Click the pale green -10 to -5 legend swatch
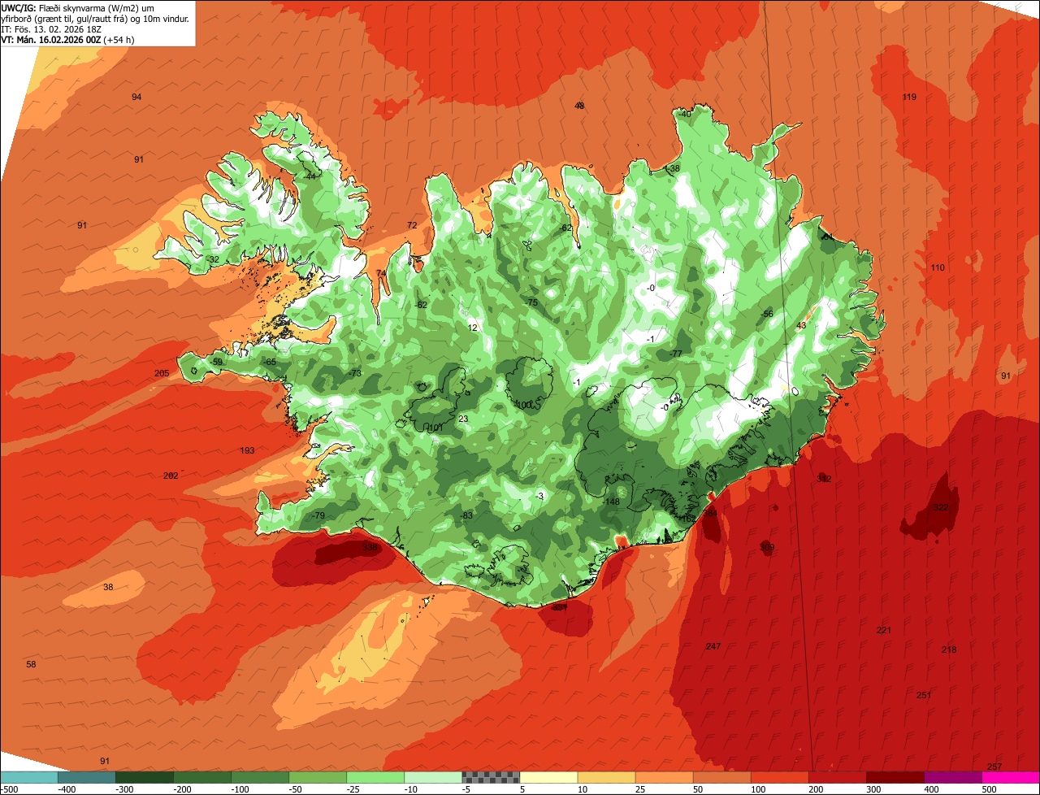 click(x=433, y=777)
